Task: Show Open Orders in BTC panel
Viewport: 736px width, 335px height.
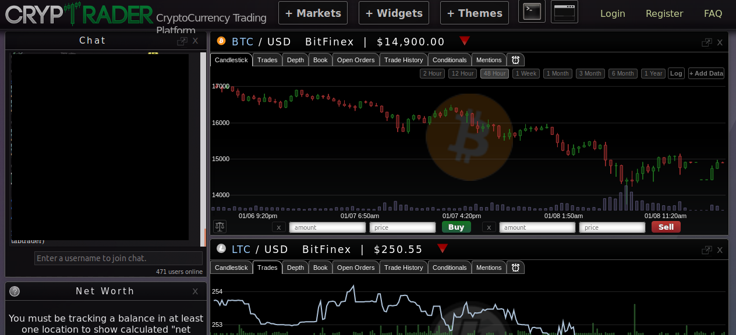Action: pos(356,60)
